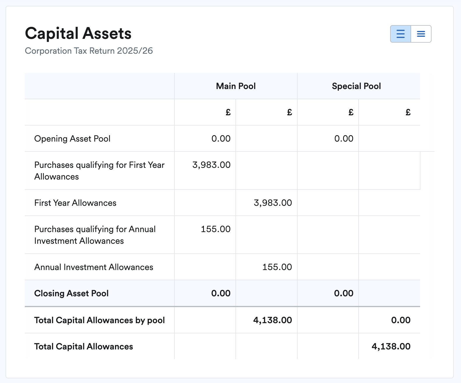Screen dimensions: 461x383
Task: Click the Opening Asset Pool row label
Action: click(x=72, y=139)
